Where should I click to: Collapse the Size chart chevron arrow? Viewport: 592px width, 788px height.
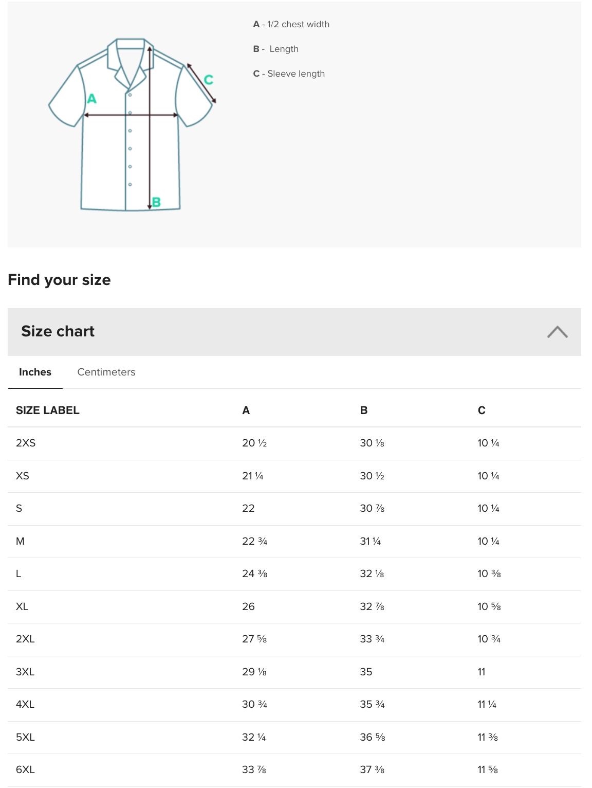tap(557, 332)
